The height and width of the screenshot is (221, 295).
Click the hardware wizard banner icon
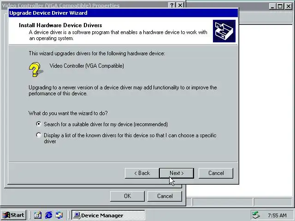224,31
